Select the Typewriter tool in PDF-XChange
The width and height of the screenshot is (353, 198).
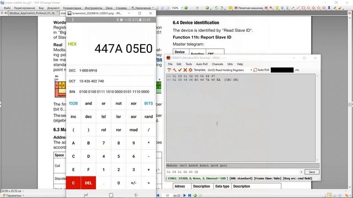coord(249,8)
